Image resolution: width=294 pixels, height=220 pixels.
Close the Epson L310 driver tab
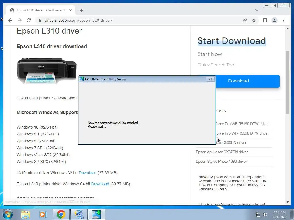tap(71, 10)
